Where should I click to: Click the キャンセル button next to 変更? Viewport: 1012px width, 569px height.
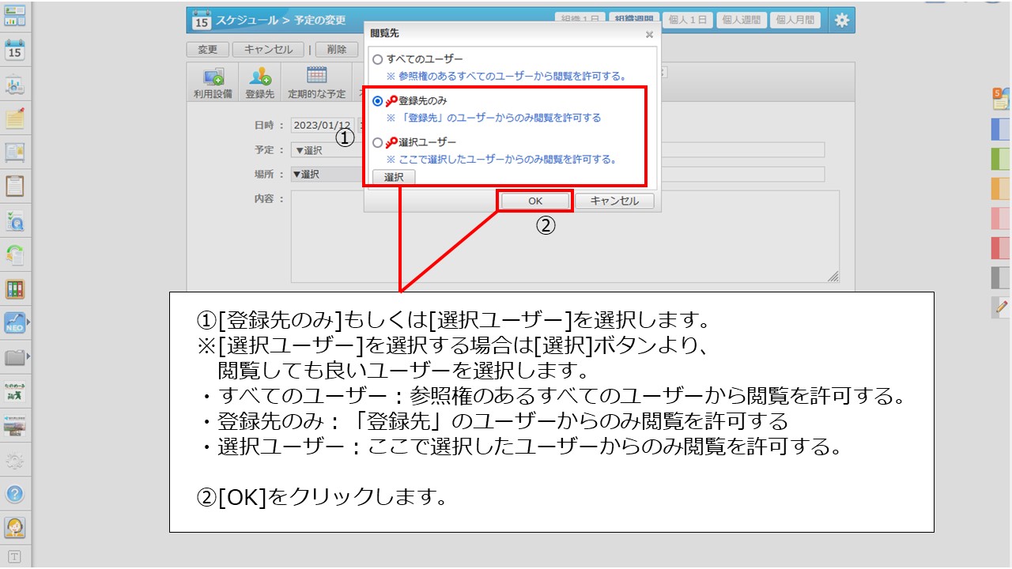pyautogui.click(x=268, y=49)
